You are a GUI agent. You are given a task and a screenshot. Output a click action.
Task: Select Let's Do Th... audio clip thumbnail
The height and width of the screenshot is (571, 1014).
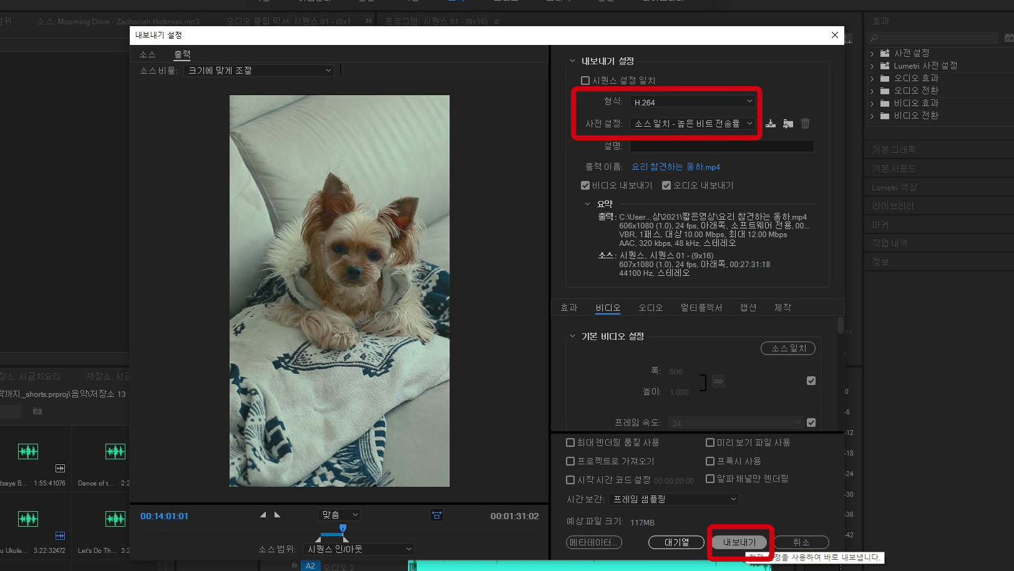click(115, 519)
